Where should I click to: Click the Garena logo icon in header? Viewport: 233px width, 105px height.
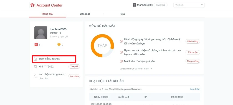(32, 5)
